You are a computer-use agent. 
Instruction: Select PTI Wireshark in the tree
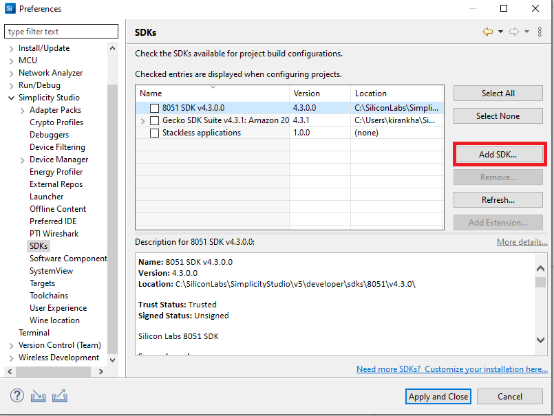(x=54, y=234)
